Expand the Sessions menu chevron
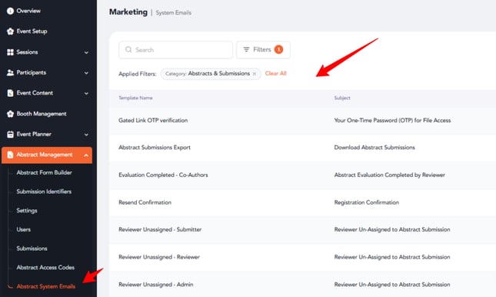496x297 pixels. pos(86,52)
